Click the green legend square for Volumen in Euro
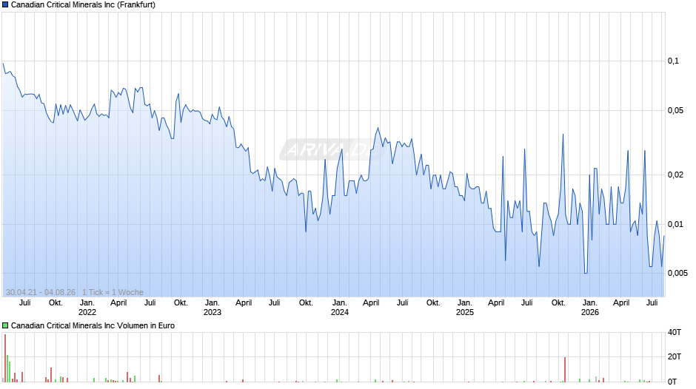The image size is (696, 389). 5,325
